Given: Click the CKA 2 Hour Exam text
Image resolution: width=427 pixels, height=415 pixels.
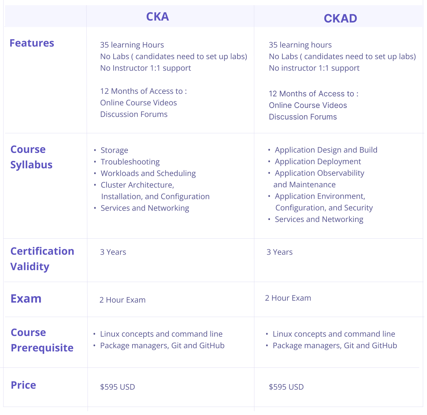Looking at the screenshot, I should pos(123,300).
